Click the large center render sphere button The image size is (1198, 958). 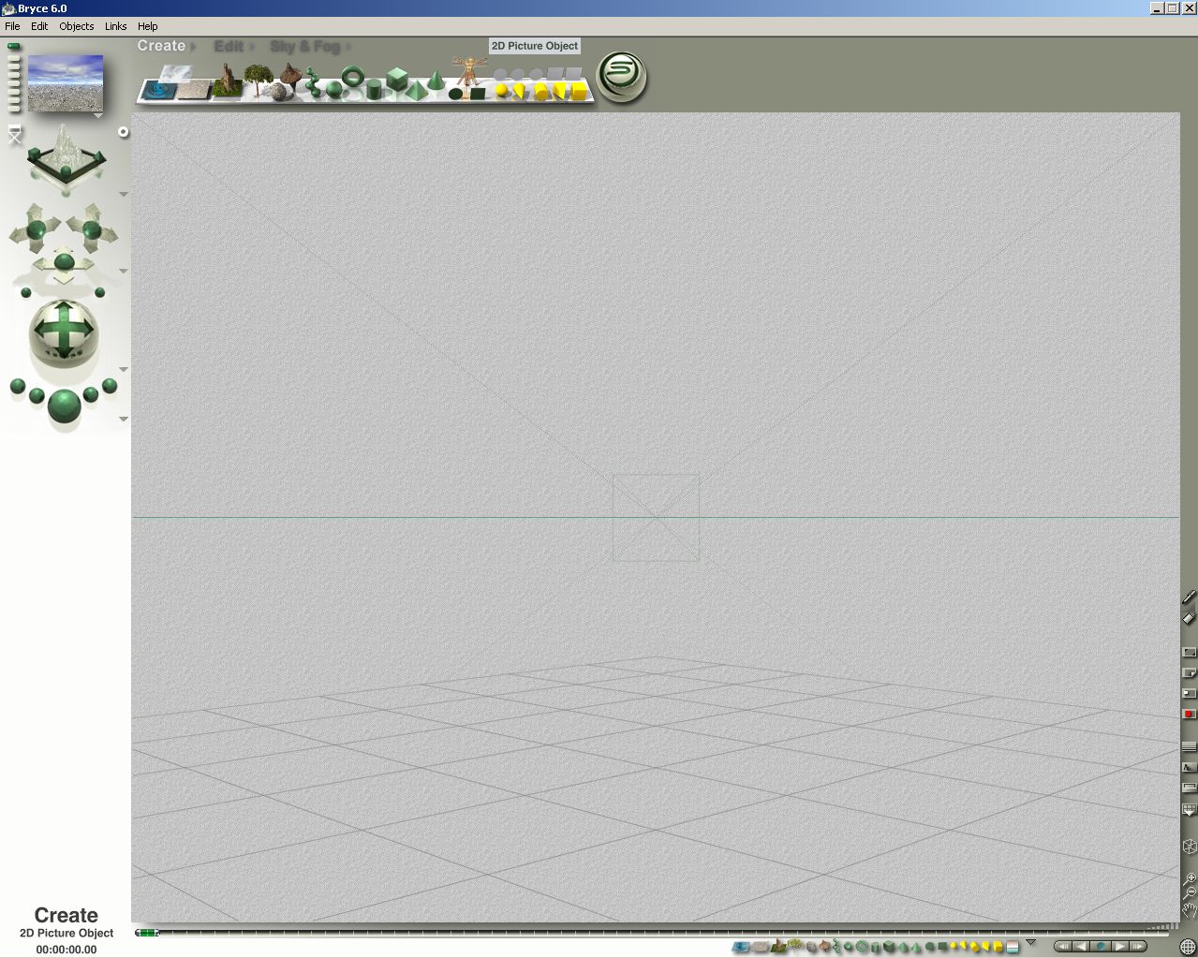click(x=64, y=405)
